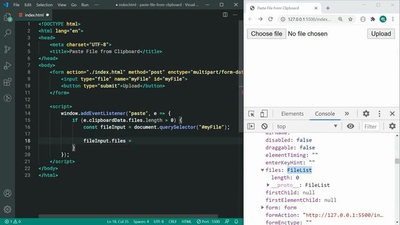Screen dimensions: 400x225
Task: Change language mode via HTML status item
Action: 186,222
